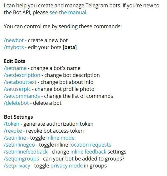Open the 'inline feedback' link
This screenshot has width=167, height=176.
[x=88, y=152]
